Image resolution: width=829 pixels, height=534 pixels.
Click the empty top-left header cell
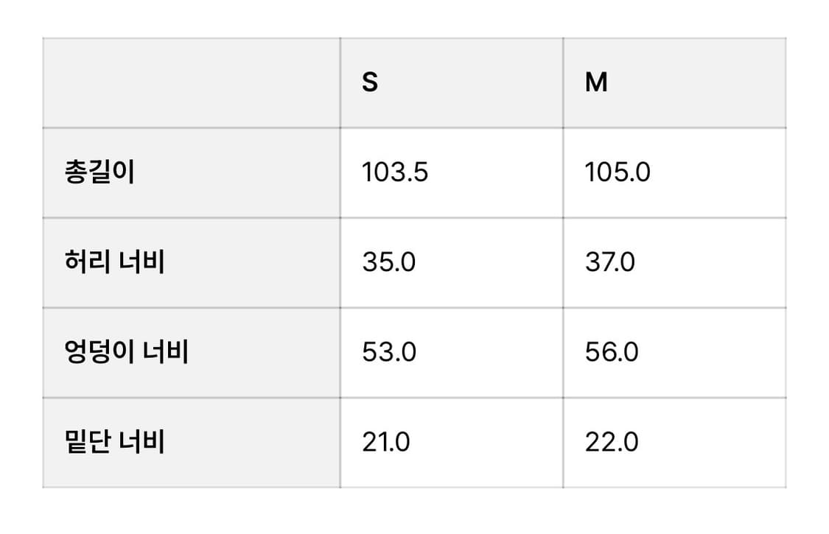[192, 82]
